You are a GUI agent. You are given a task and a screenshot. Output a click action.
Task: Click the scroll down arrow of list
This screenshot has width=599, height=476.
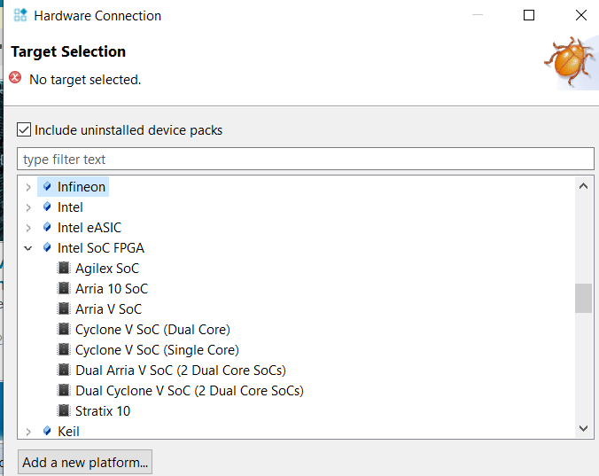583,428
